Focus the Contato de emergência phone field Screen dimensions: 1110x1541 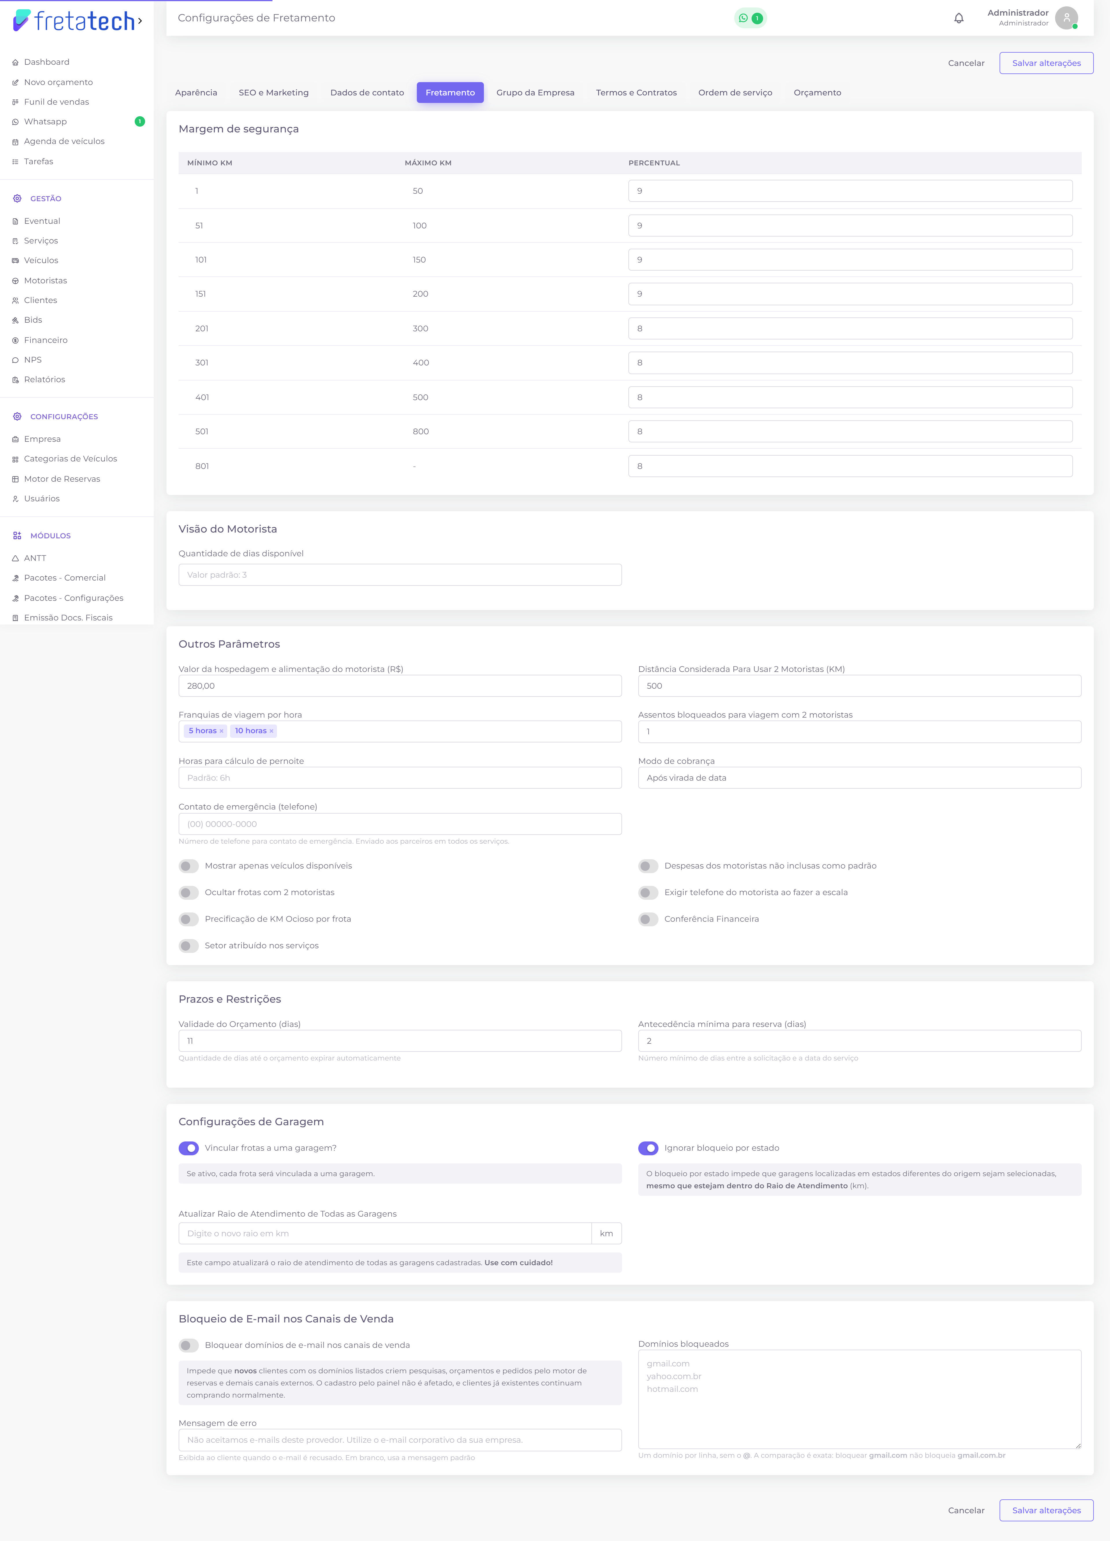tap(400, 824)
